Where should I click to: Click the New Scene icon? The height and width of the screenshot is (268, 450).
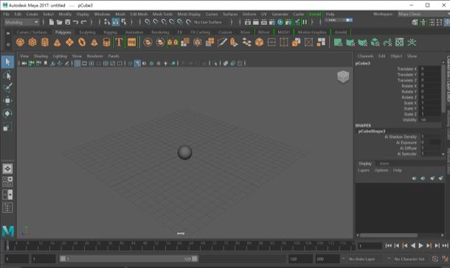pyautogui.click(x=52, y=22)
